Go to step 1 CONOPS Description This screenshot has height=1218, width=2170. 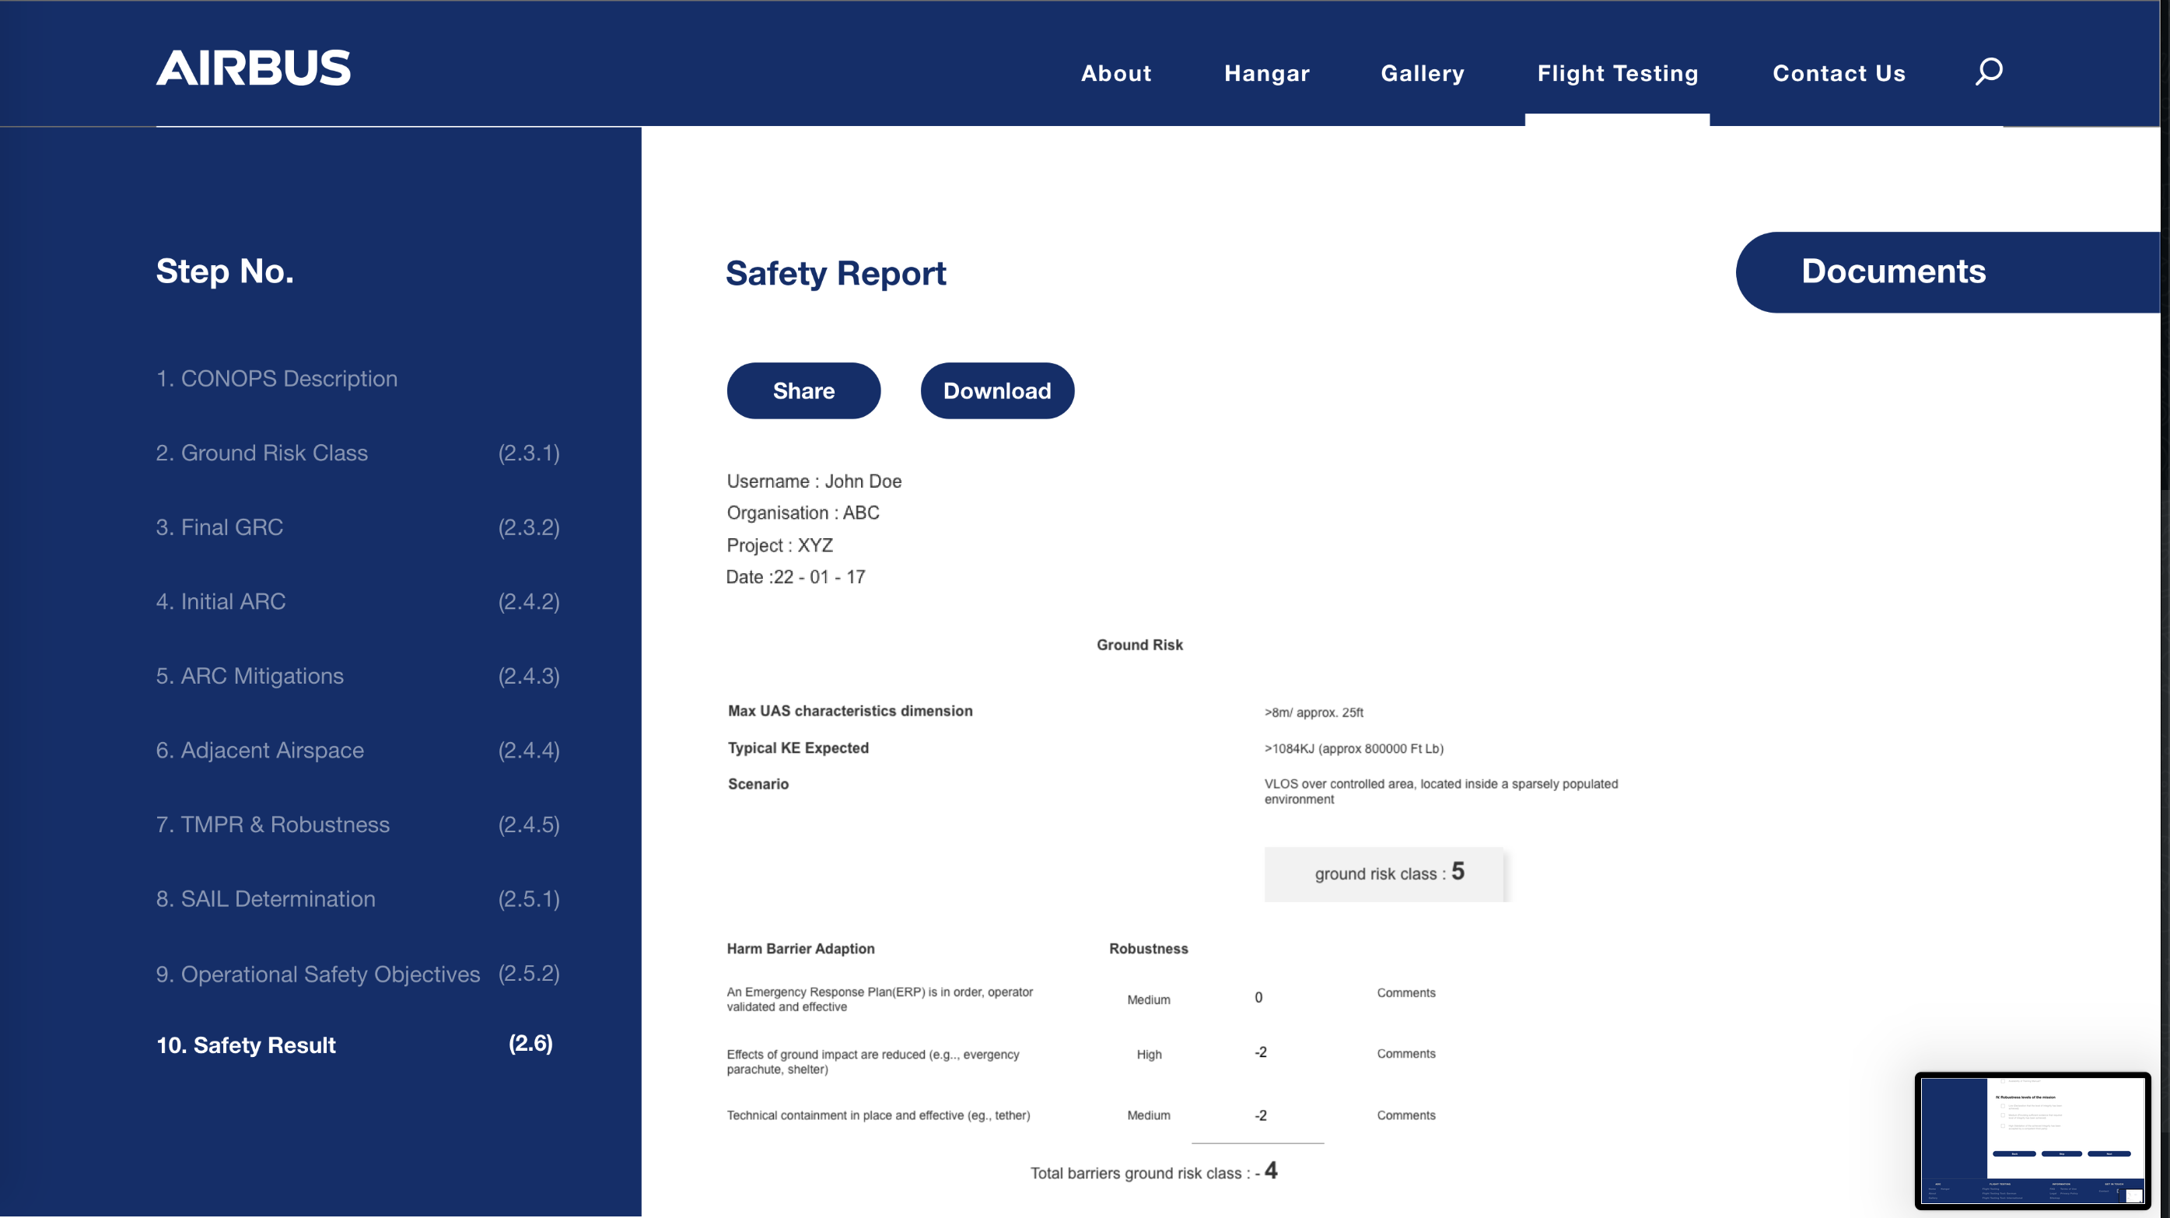click(276, 378)
